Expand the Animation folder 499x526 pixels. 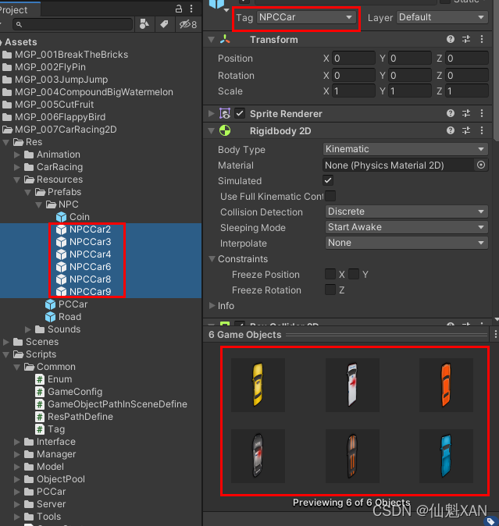(x=16, y=155)
